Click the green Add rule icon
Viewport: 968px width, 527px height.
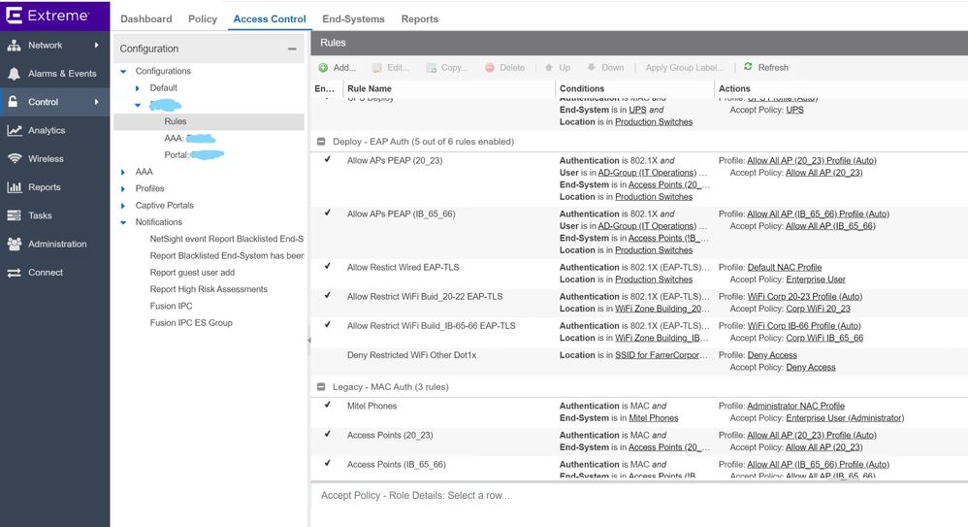pyautogui.click(x=324, y=68)
